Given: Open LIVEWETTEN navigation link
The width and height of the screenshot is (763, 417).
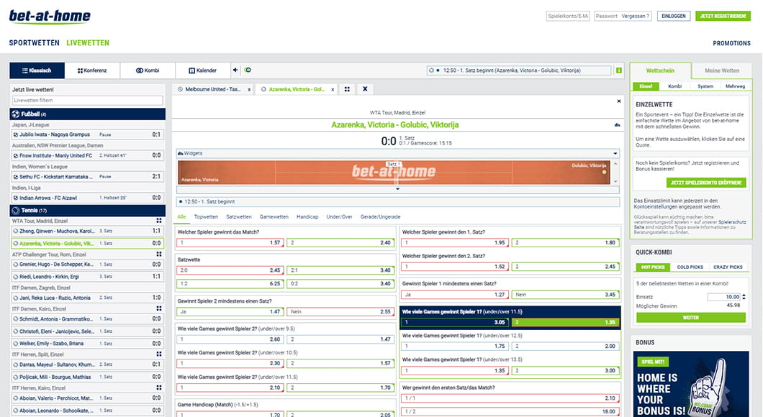Looking at the screenshot, I should 88,42.
